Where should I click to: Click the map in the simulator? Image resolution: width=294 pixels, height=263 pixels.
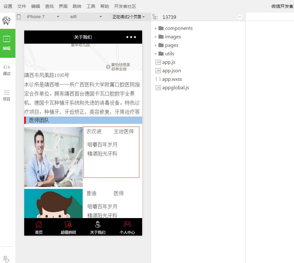tap(83, 57)
